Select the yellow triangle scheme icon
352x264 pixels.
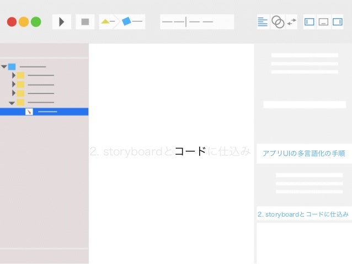[105, 21]
